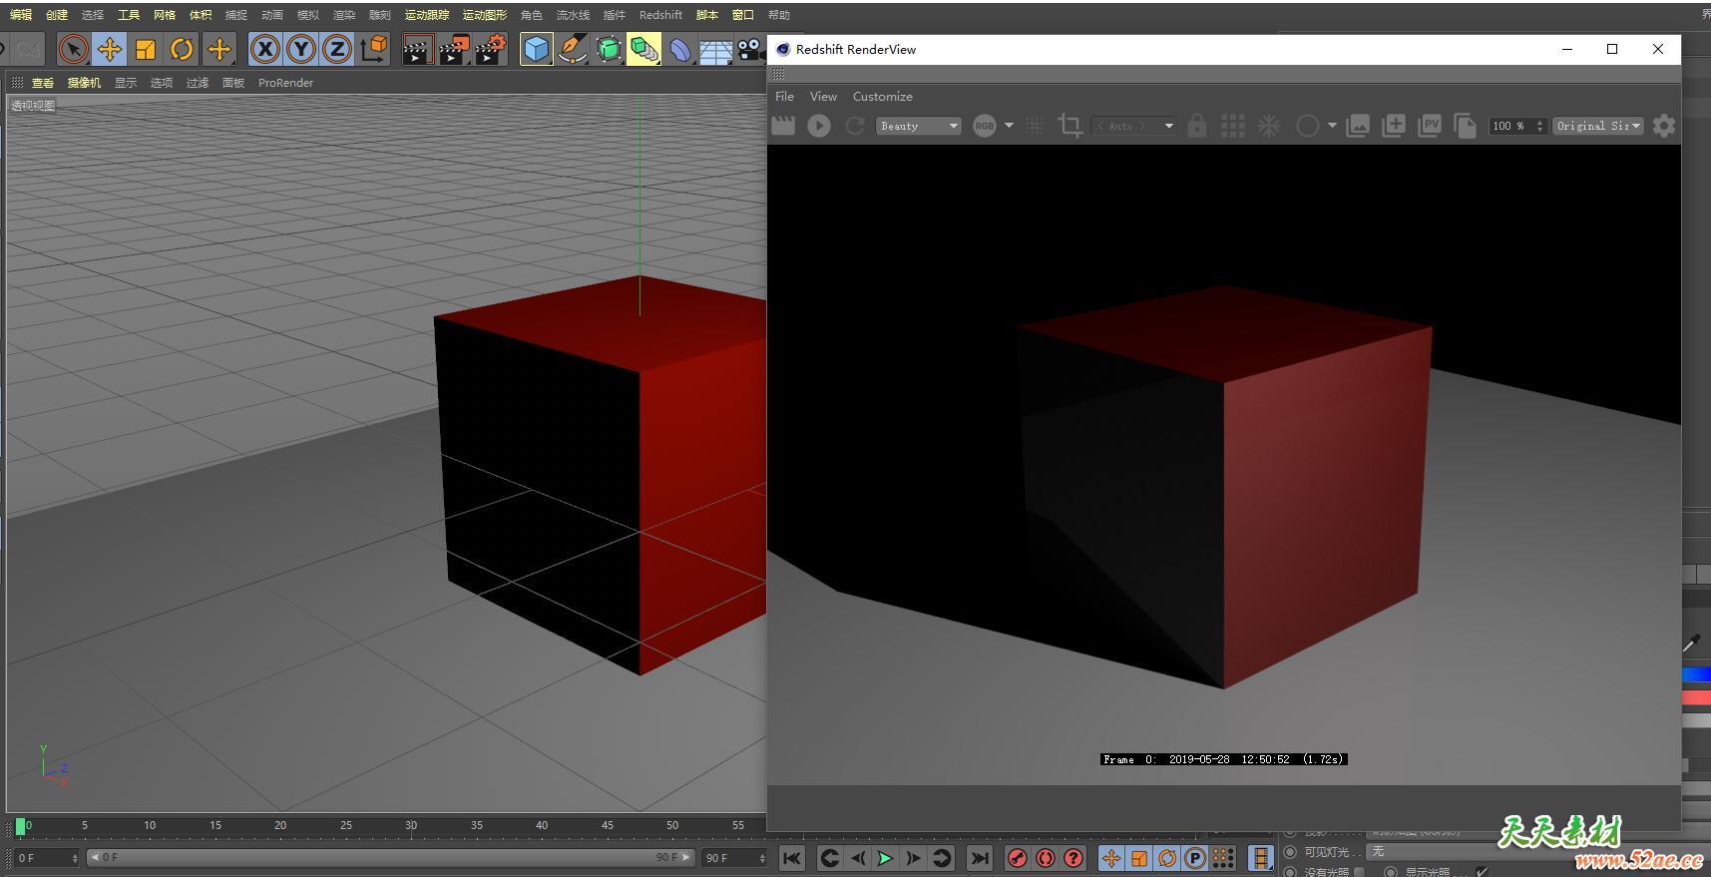This screenshot has height=877, width=1711.
Task: Click frame 30 on timeline ruler
Action: [411, 826]
